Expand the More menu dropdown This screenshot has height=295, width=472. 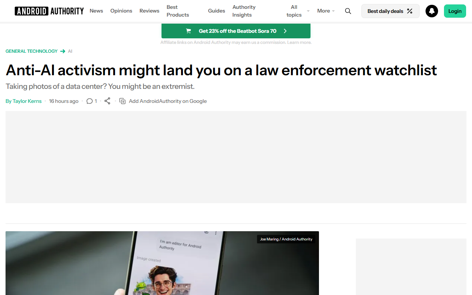[326, 11]
